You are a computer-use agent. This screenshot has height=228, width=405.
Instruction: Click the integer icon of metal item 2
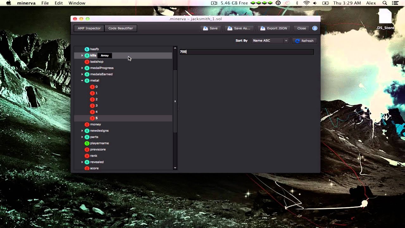[x=92, y=99]
